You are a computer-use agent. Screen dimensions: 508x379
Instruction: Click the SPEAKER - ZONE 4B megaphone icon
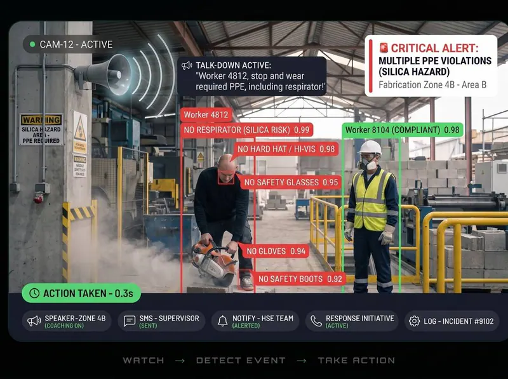pyautogui.click(x=34, y=321)
